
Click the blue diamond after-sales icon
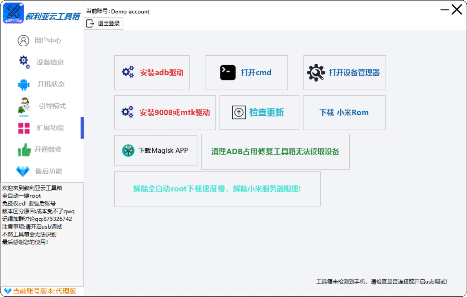point(23,171)
